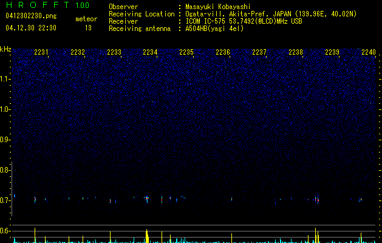Image resolution: width=382 pixels, height=243 pixels.
Task: Click the 'Receiving antenna' label
Action: (x=140, y=29)
